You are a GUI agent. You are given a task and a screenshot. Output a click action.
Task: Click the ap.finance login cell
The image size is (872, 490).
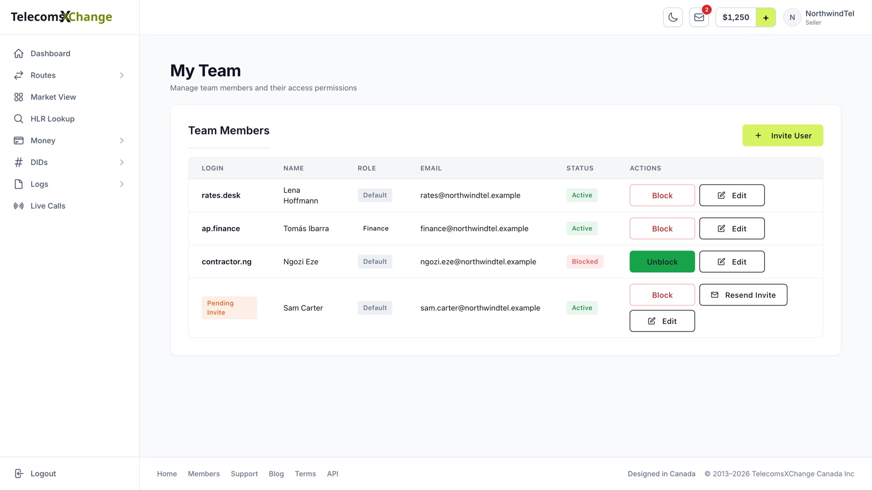[221, 229]
